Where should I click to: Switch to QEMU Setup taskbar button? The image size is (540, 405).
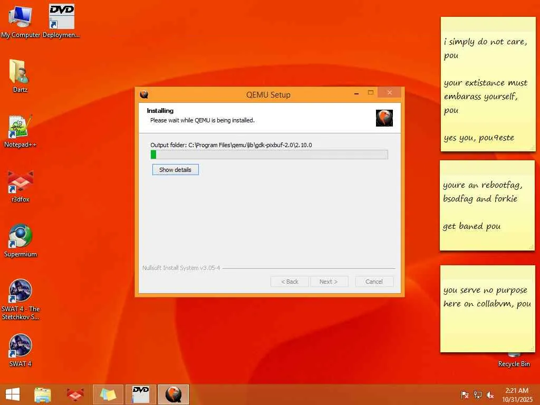[173, 394]
